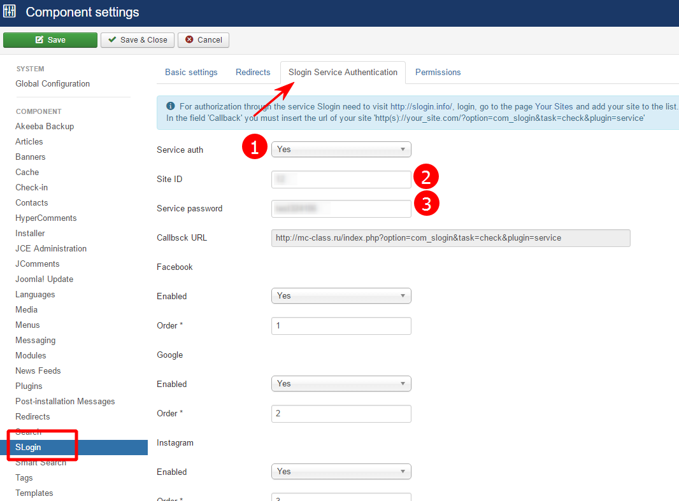Image resolution: width=679 pixels, height=501 pixels.
Task: Open the Redirects tab
Action: point(253,73)
